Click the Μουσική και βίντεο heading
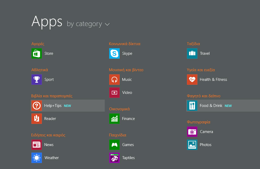The image size is (260, 169). (126, 70)
